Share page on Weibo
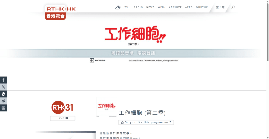Screen dimensions: 269x139 click(x=3, y=101)
